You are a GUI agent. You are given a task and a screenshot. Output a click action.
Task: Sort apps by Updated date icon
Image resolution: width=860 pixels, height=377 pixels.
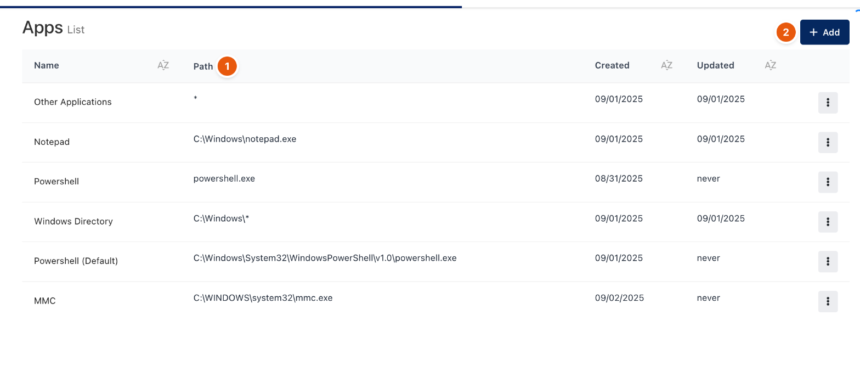pos(770,65)
